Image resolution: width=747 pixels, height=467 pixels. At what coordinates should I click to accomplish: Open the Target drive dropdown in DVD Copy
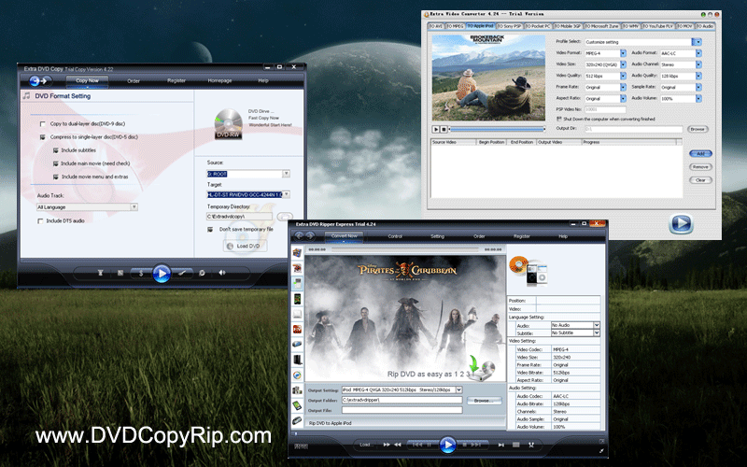coord(286,194)
